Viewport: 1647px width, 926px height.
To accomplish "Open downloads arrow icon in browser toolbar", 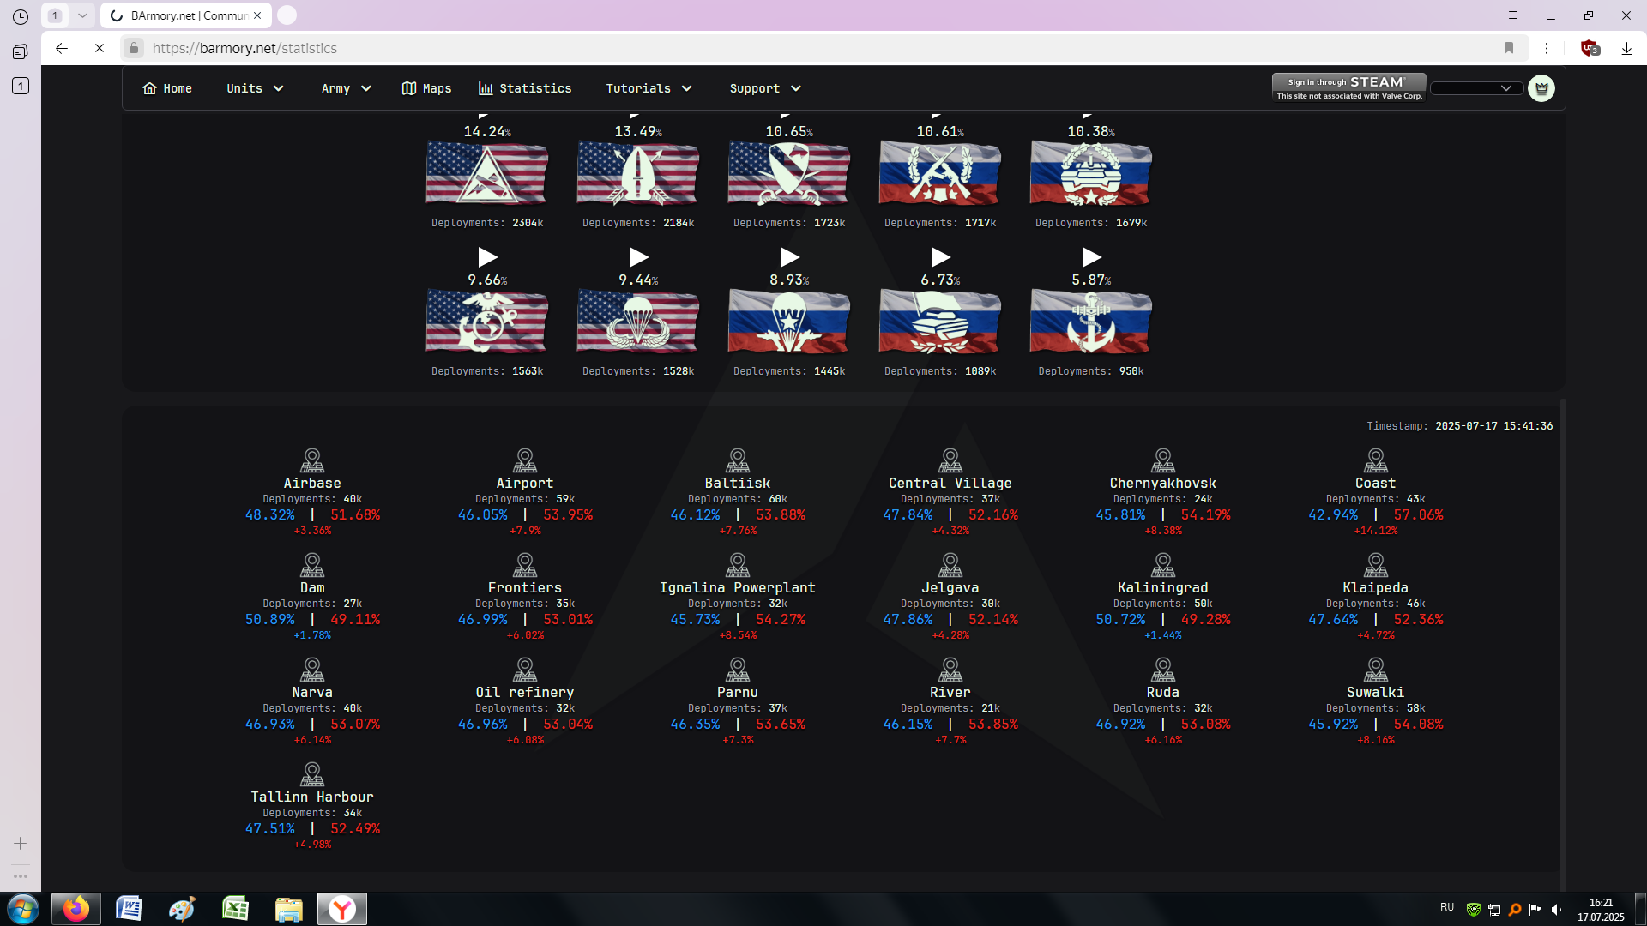I will click(x=1626, y=48).
